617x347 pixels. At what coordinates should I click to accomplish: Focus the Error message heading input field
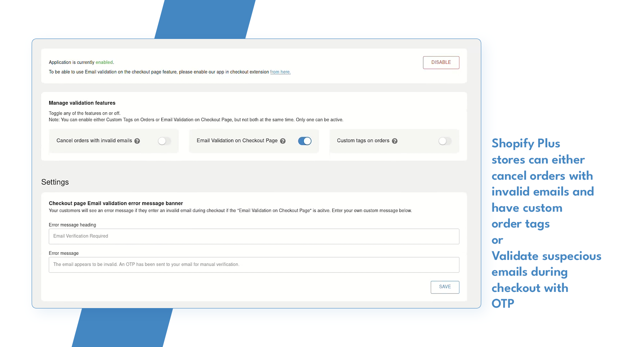click(x=254, y=236)
